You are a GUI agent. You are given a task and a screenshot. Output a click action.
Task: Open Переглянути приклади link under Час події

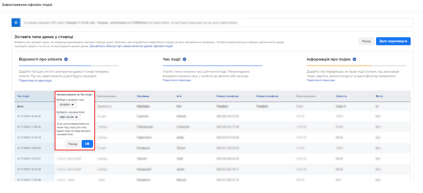tap(177, 80)
